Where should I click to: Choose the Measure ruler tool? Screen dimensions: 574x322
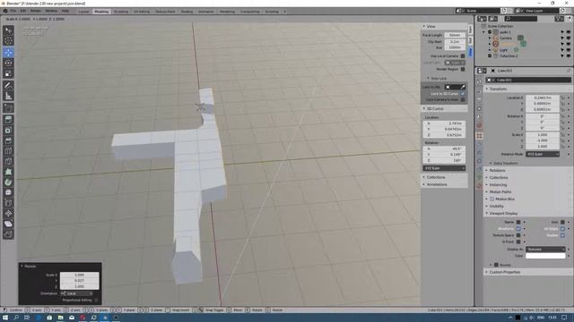(8, 97)
